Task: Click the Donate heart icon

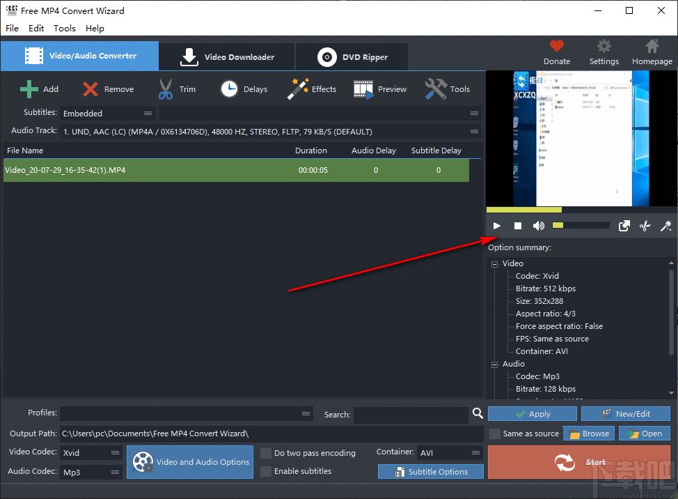Action: pos(556,46)
